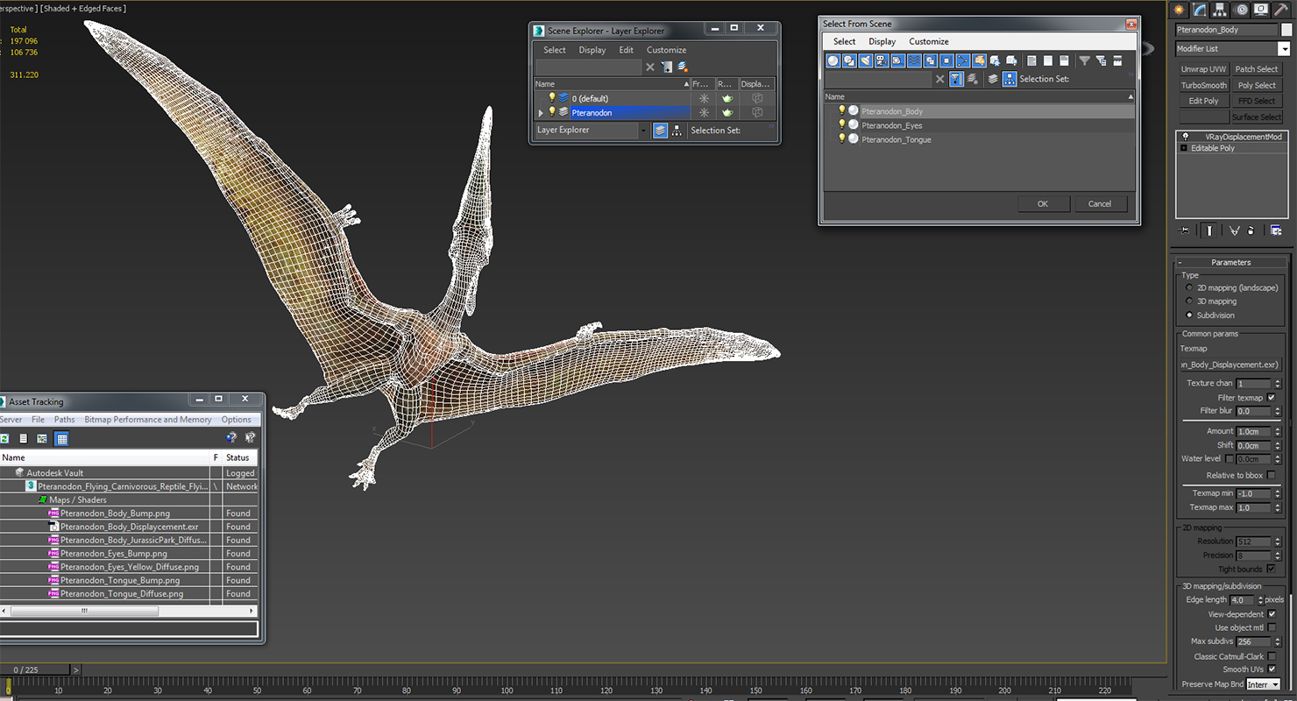The image size is (1297, 701).
Task: Click the object color swatch beside Pteranodon_Body
Action: pos(1286,30)
